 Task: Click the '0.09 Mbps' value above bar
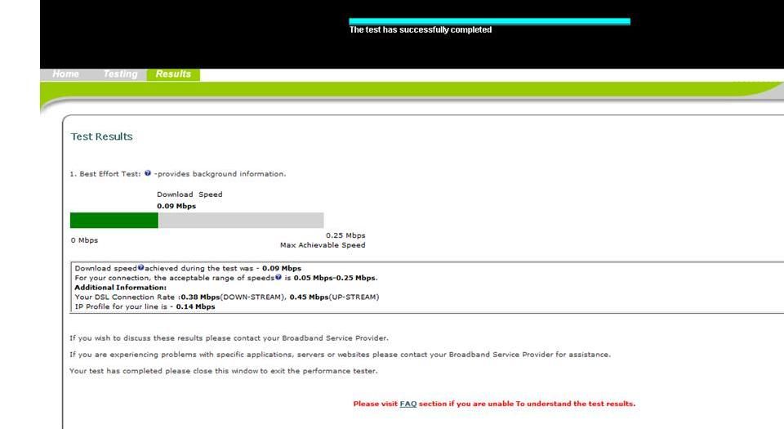coord(176,206)
